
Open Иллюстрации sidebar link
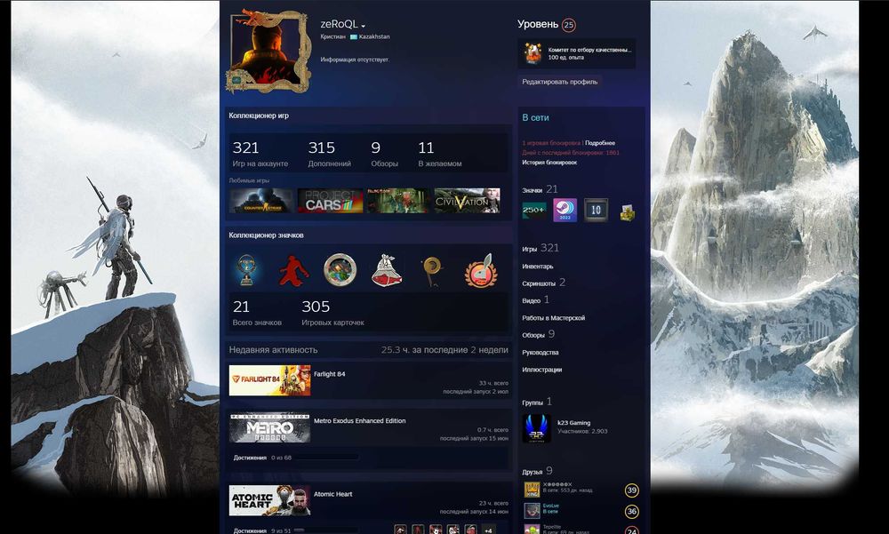[x=542, y=370]
